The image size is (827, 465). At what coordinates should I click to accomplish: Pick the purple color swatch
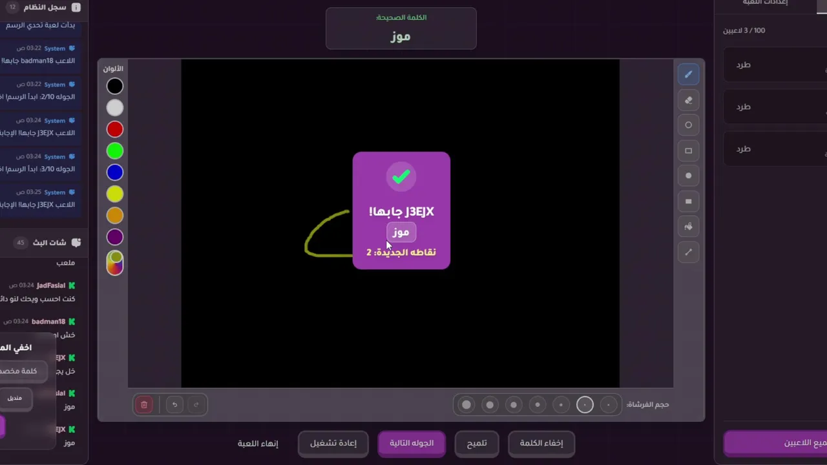tap(115, 237)
